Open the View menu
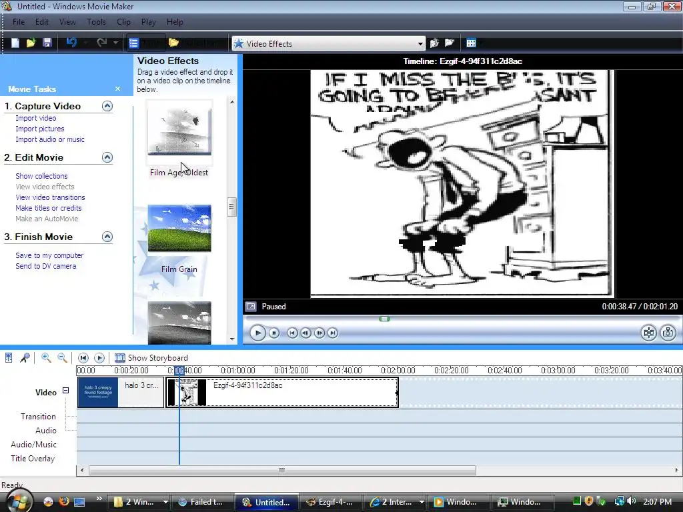The height and width of the screenshot is (512, 683). click(67, 22)
